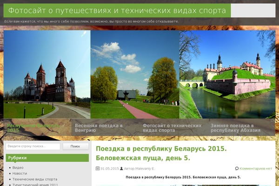Open the 'Новости' category
Viewport: 279px width, 186px height.
click(20, 173)
